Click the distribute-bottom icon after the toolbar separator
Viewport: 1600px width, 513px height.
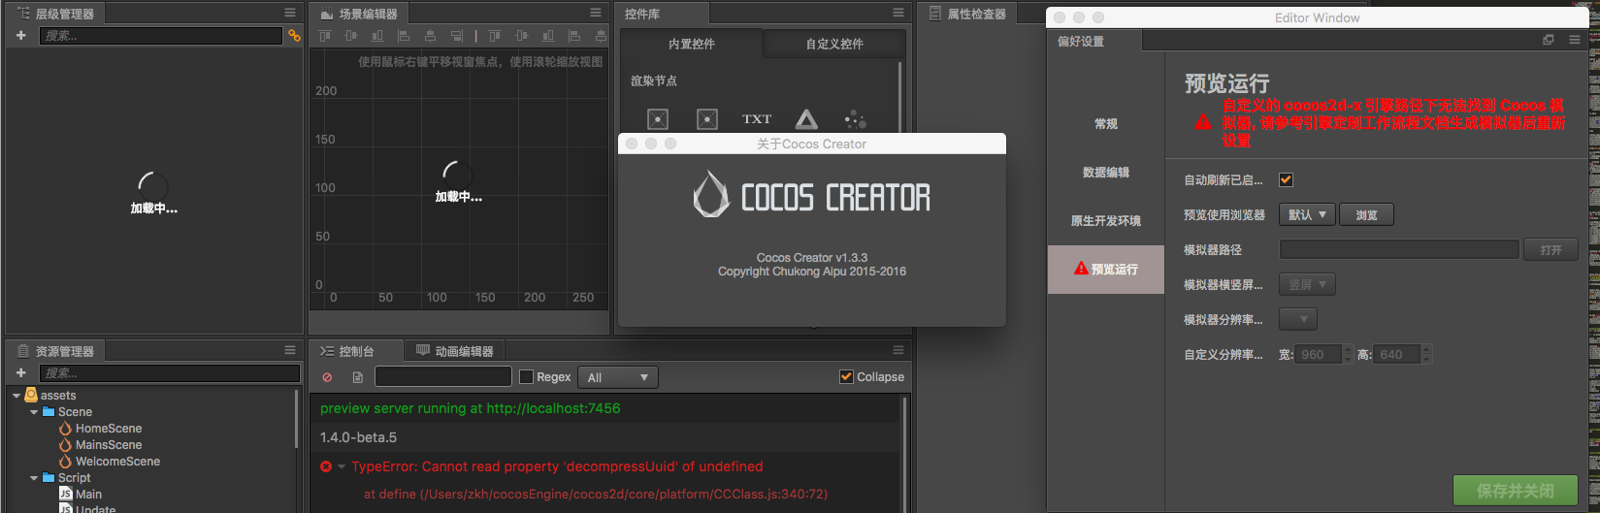548,36
